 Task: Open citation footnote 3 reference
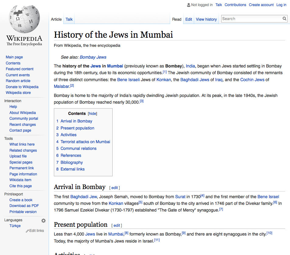pos(142,101)
